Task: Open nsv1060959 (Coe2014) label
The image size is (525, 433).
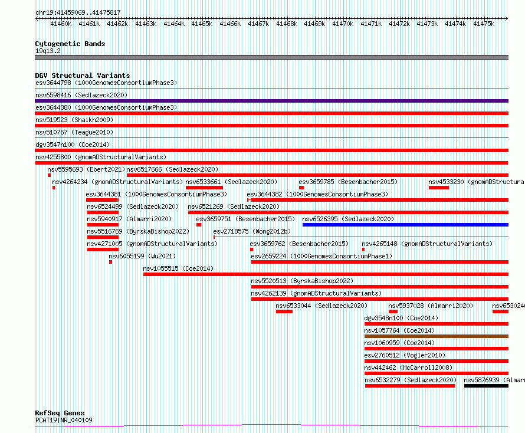Action: (x=399, y=343)
